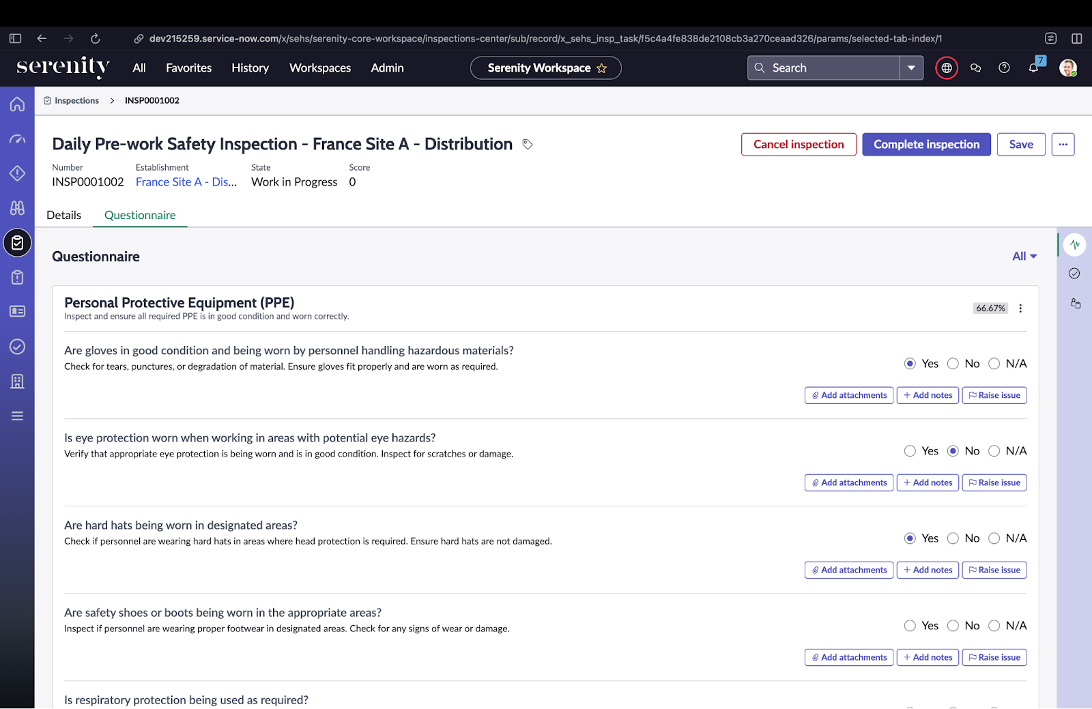
Task: Select N/A for safety shoes question
Action: click(994, 626)
